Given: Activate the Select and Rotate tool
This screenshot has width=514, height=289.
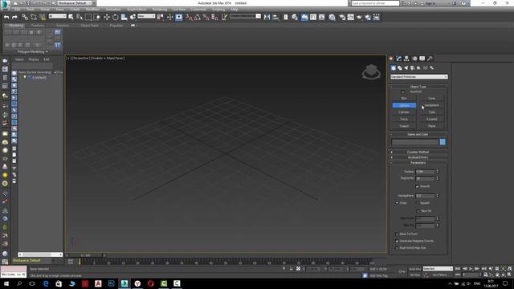Looking at the screenshot, I should click(x=116, y=17).
